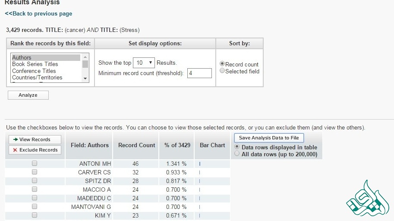The height and width of the screenshot is (221, 394).
Task: Click the Back to previous page link
Action: pos(38,14)
